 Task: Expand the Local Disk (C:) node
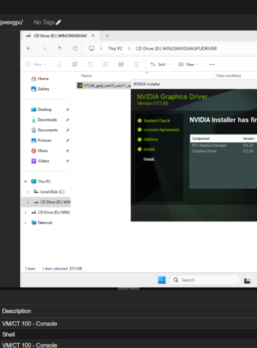click(28, 192)
